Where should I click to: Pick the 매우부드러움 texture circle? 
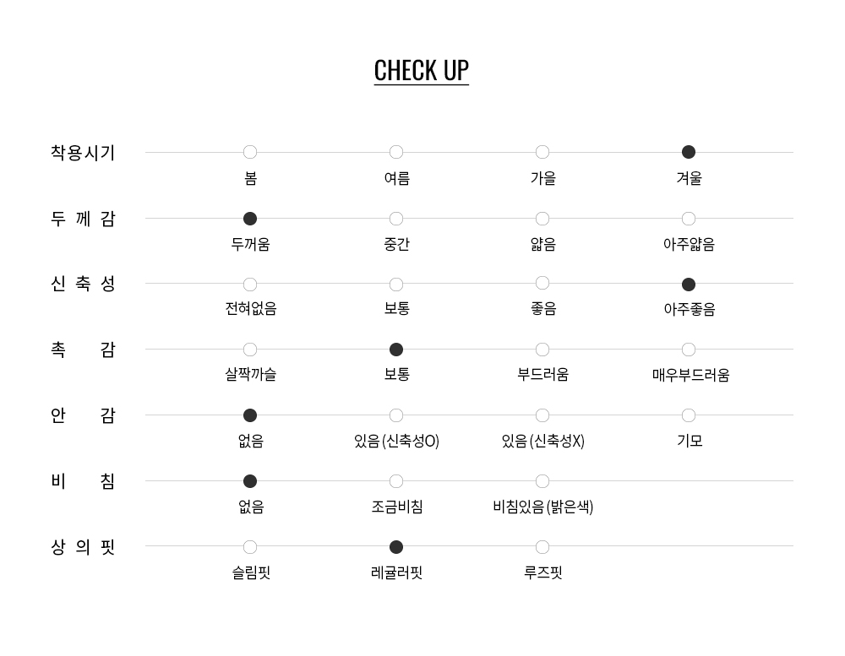689,350
